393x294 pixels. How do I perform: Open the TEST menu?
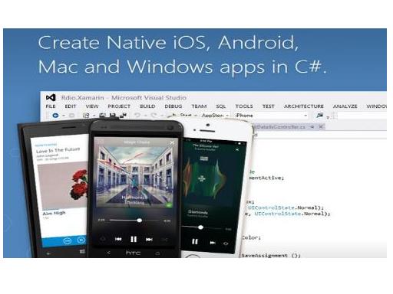pos(268,106)
